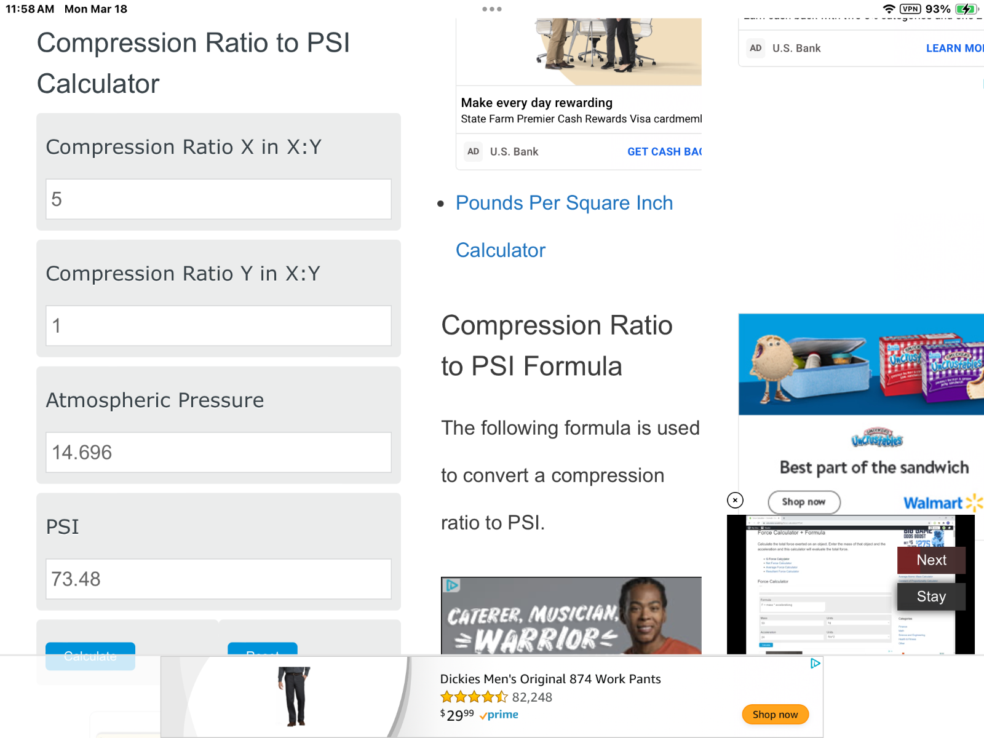Tap the AdChoices icon on Dickies ad

(x=815, y=664)
